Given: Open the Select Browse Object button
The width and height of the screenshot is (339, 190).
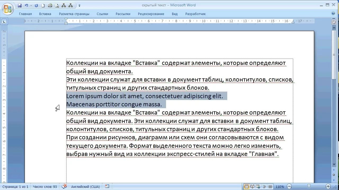Looking at the screenshot, I should pos(334,175).
